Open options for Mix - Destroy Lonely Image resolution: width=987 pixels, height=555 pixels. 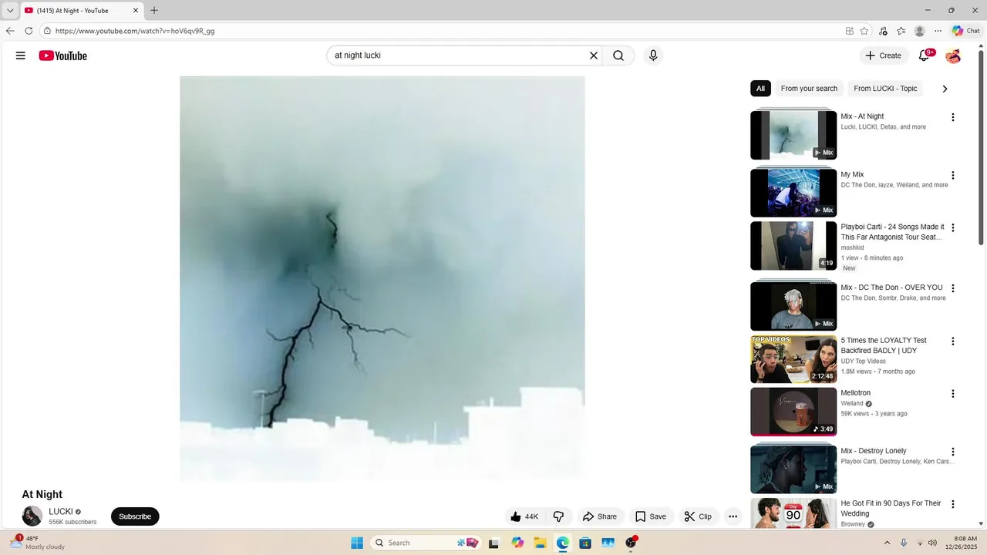(x=953, y=452)
